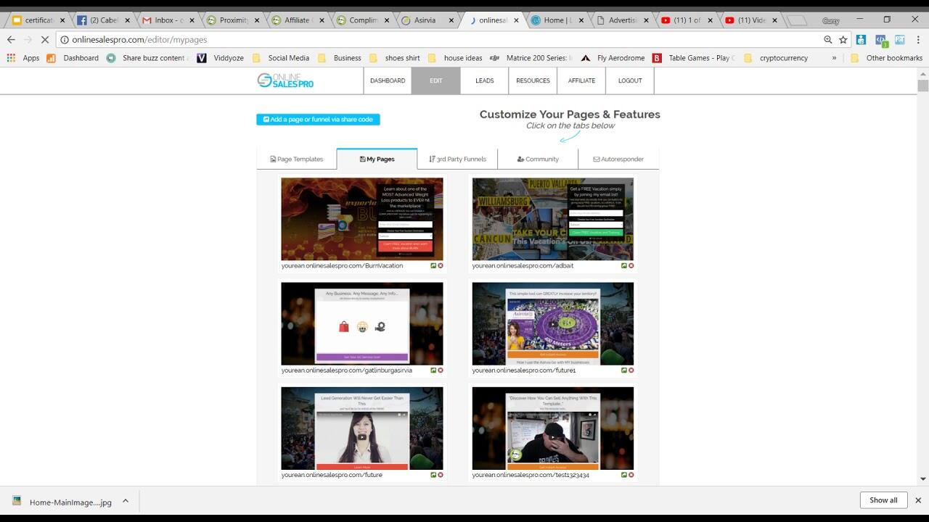Viewport: 929px width, 522px height.
Task: Click red delete icon for gatlinburgasirvia page
Action: coord(441,370)
